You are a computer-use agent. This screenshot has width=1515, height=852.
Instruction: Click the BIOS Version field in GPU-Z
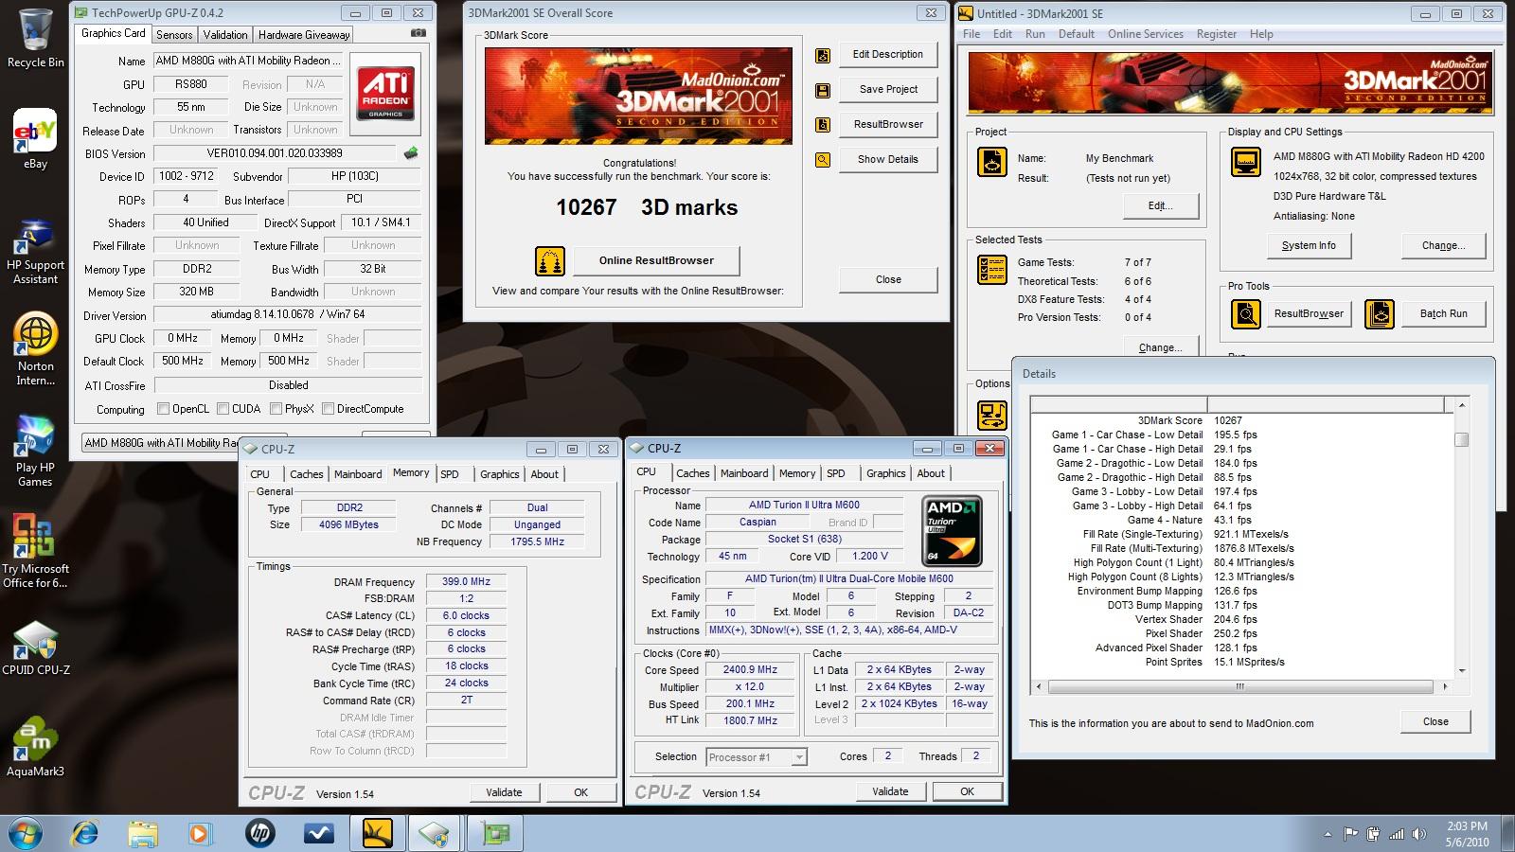pos(275,153)
